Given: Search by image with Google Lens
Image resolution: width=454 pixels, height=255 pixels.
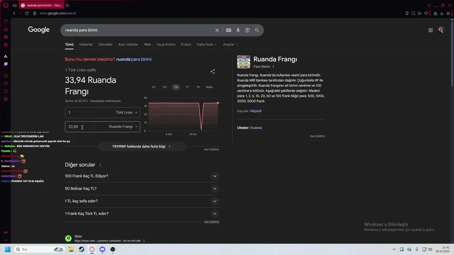Looking at the screenshot, I should click(x=248, y=30).
